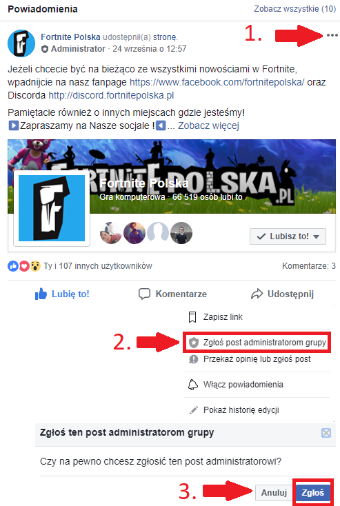Viewport: 340px width, 506px height.
Task: Click the Udostępnij share arrow icon
Action: pyautogui.click(x=257, y=294)
